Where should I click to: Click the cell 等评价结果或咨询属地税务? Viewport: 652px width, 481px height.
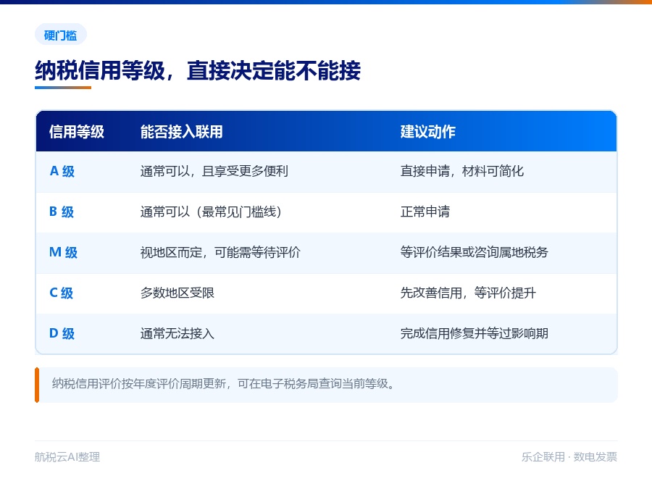[x=474, y=252]
